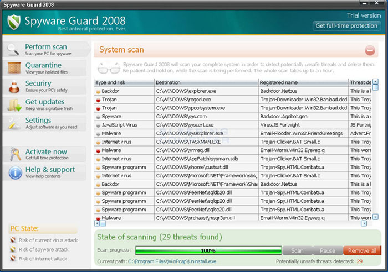Screen dimensions: 388x272
Task: Click status icon for Risk of internet attack
Action: [13, 258]
